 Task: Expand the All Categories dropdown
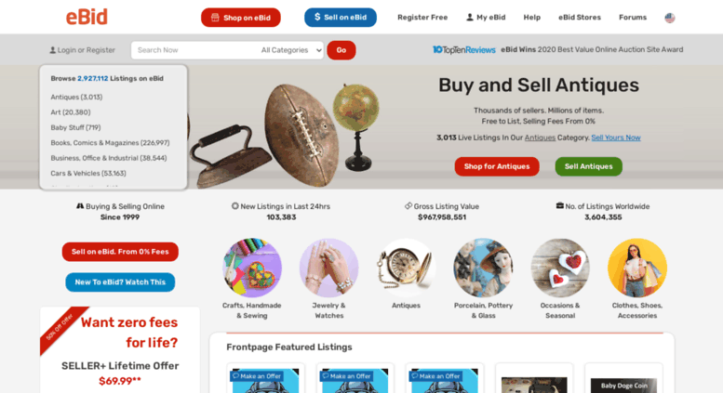point(291,50)
